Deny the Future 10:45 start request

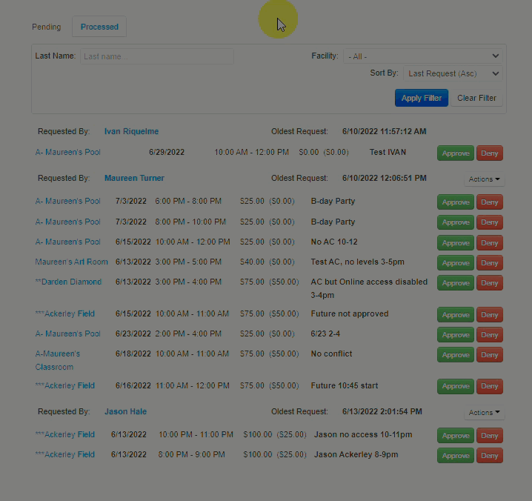[489, 386]
